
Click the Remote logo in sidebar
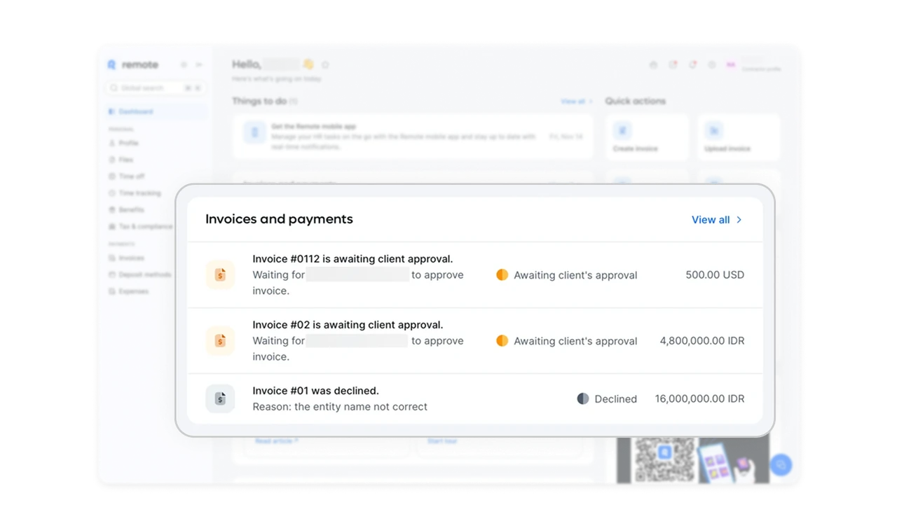pyautogui.click(x=133, y=64)
